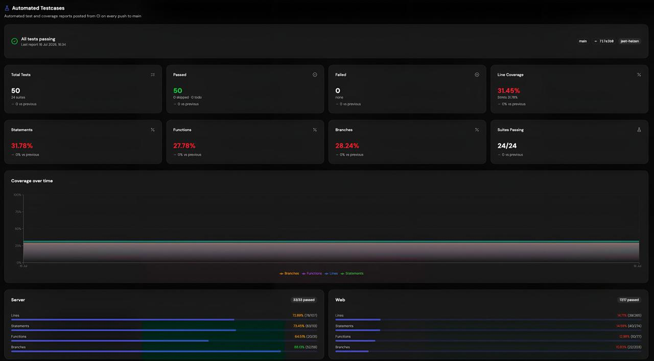Image resolution: width=654 pixels, height=361 pixels.
Task: Click the Web Functions coverage bar
Action: [x=488, y=341]
